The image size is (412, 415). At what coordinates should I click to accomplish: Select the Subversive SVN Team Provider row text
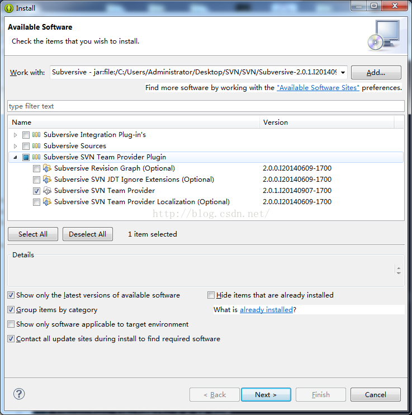105,191
